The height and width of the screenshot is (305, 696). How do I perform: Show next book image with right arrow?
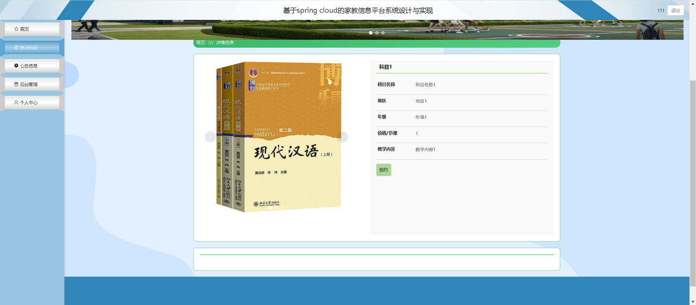(x=343, y=137)
